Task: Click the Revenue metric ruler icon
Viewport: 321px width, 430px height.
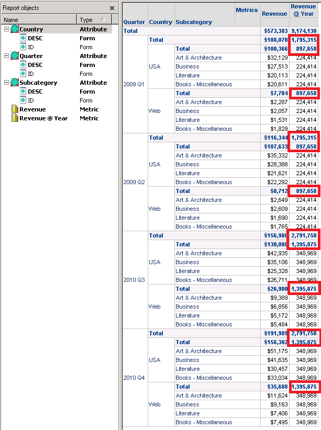Action: [x=15, y=109]
